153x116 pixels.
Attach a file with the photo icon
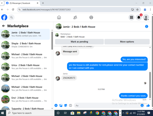61,105
